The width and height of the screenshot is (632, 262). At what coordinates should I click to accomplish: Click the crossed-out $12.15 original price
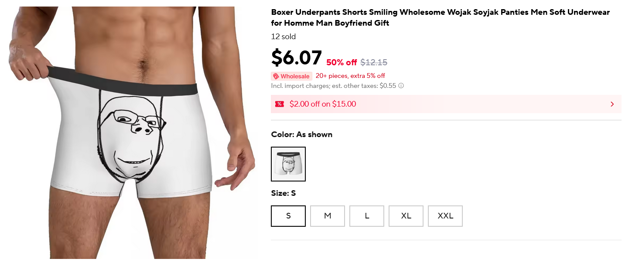click(x=374, y=62)
